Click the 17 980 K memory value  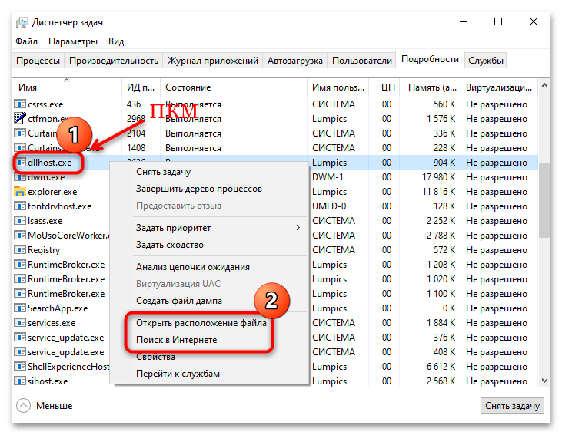438,177
